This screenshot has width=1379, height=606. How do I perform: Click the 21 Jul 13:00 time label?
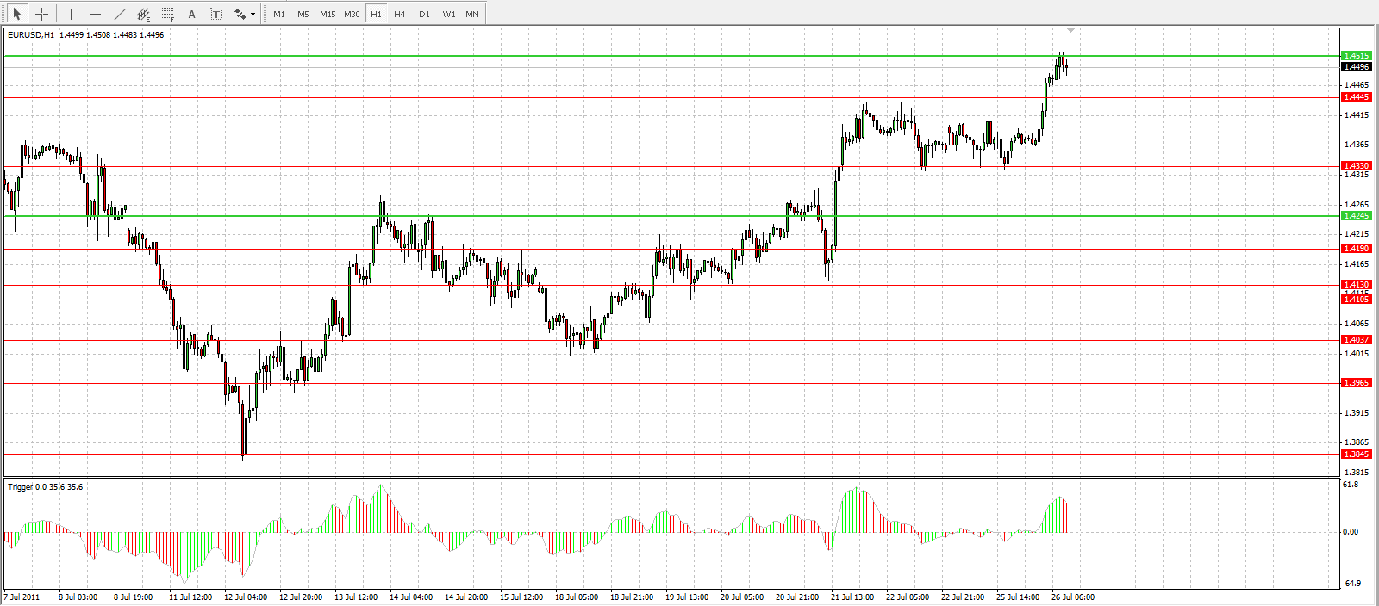tap(852, 597)
